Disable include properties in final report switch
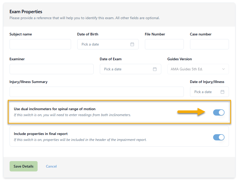 pos(219,137)
